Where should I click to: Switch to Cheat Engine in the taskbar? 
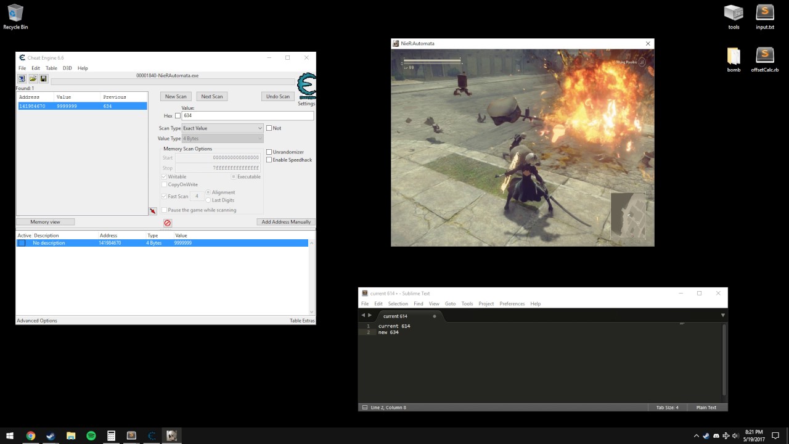pos(152,436)
